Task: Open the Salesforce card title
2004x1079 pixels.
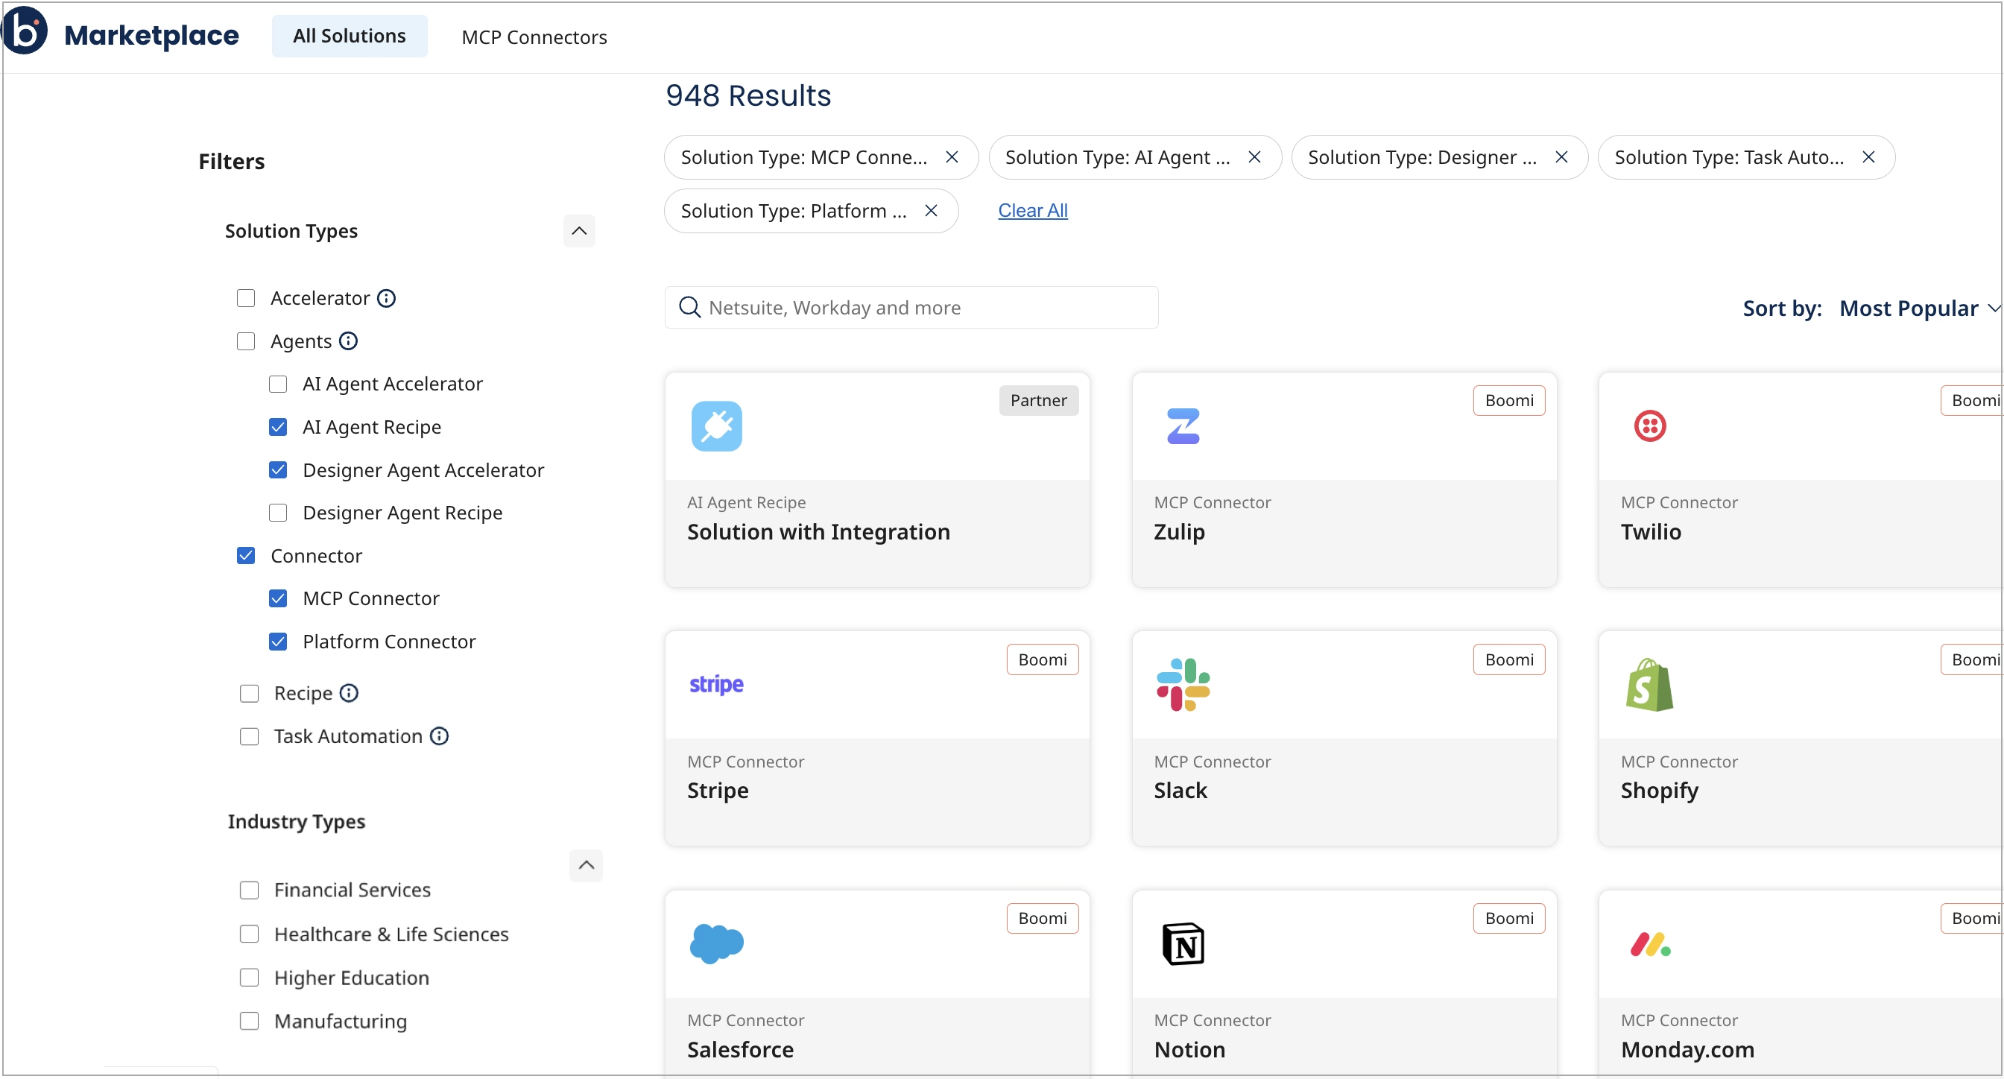Action: coord(740,1048)
